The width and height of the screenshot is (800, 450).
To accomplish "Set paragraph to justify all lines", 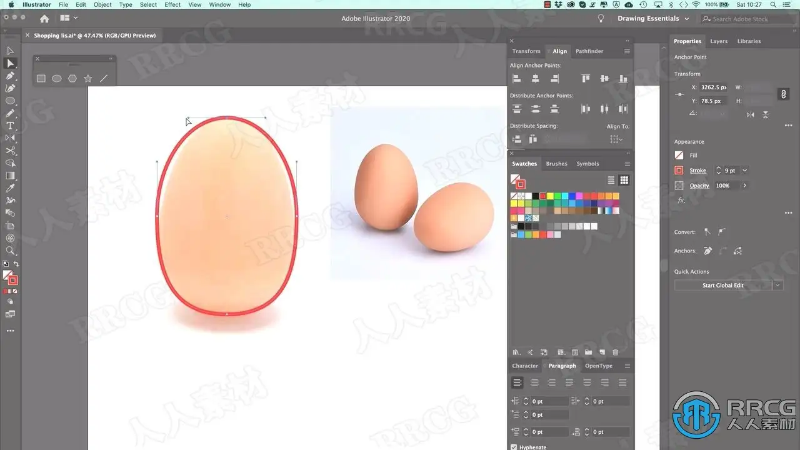I will point(622,382).
